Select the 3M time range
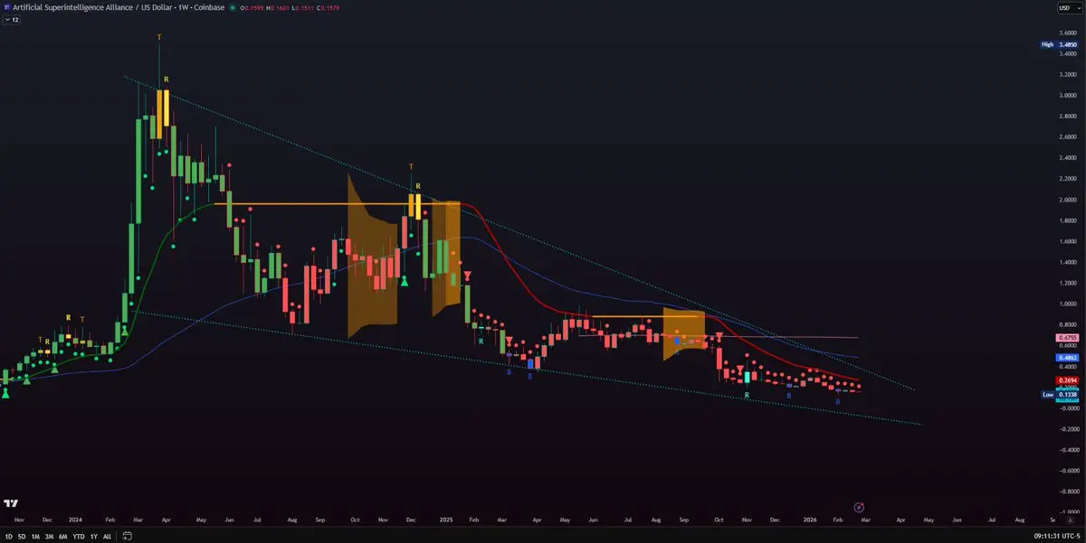The width and height of the screenshot is (1086, 543). [49, 537]
